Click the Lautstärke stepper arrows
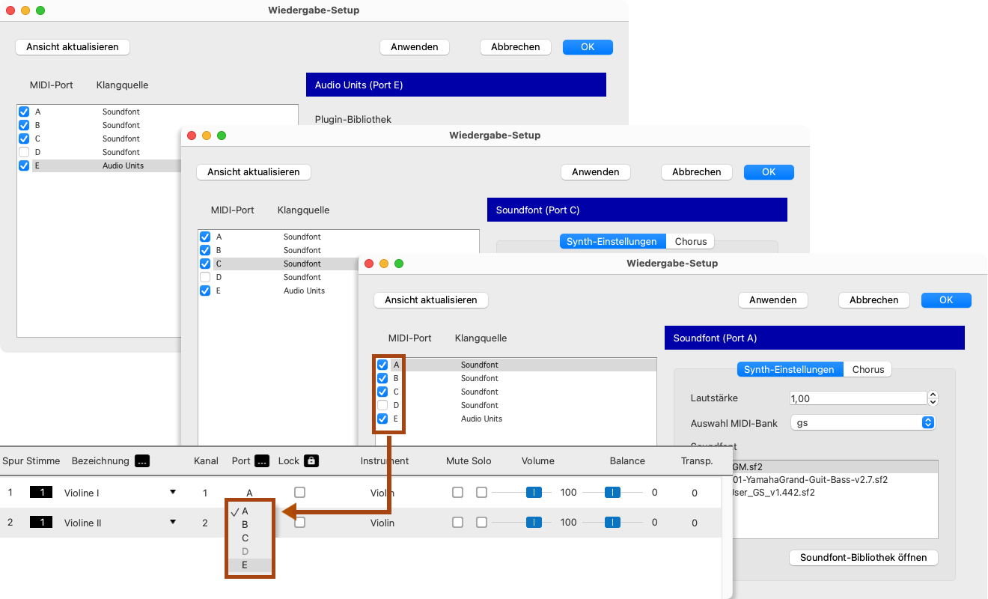Viewport: 988px width, 599px height. tap(933, 398)
